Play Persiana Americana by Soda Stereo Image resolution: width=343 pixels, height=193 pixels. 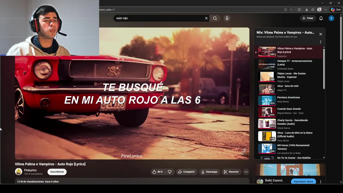point(289,100)
